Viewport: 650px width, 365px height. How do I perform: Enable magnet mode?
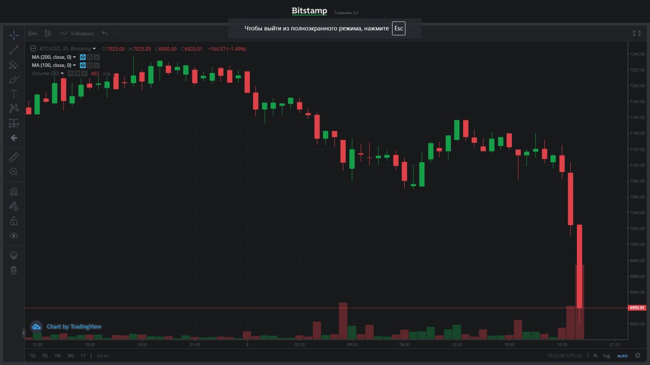coord(14,192)
